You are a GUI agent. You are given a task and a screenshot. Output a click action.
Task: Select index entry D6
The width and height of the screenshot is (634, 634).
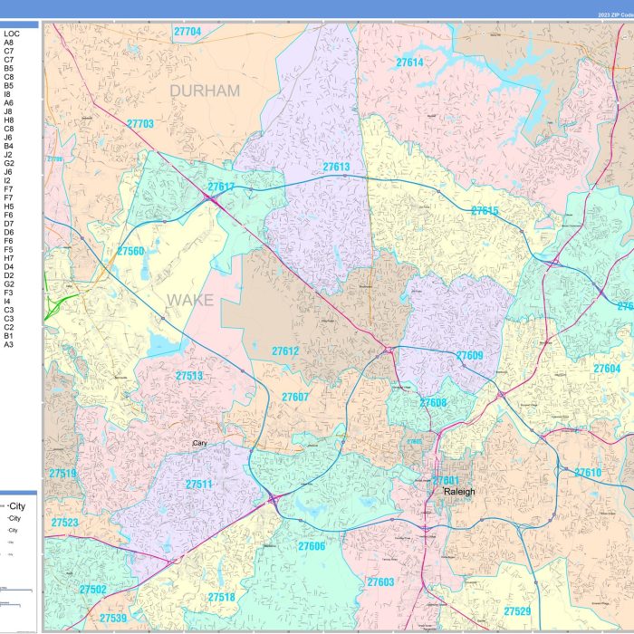click(x=9, y=232)
